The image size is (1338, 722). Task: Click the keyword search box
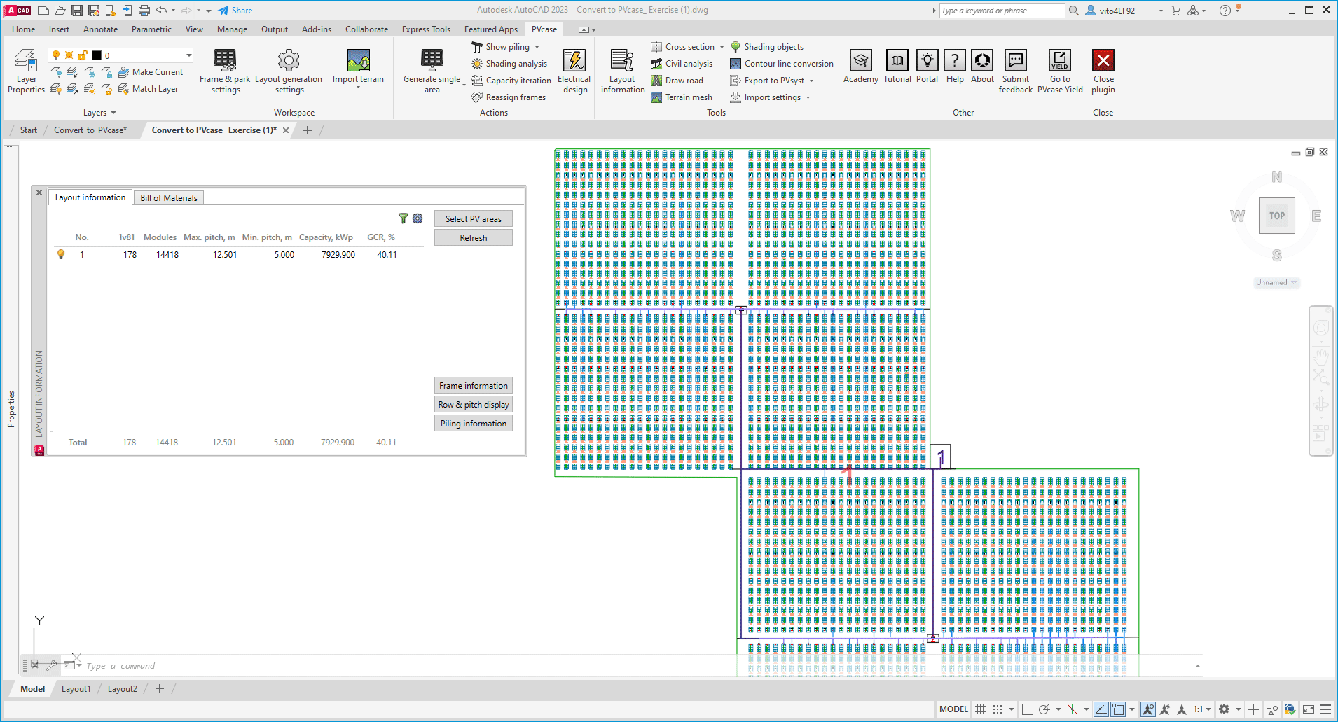coord(1002,11)
